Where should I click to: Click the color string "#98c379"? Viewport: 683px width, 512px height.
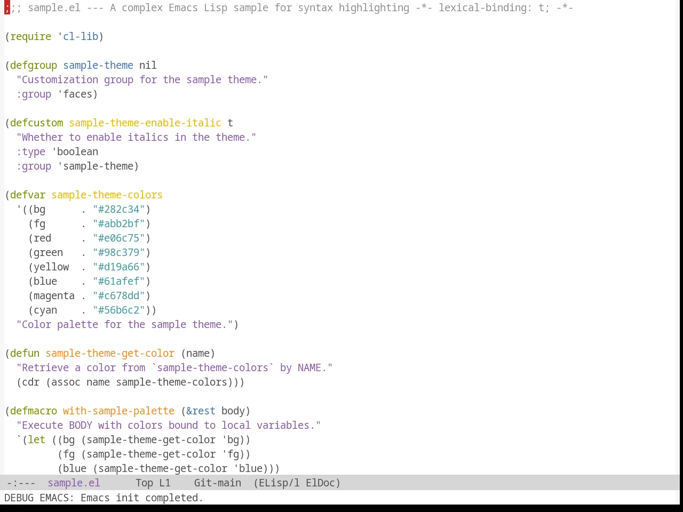coord(118,252)
